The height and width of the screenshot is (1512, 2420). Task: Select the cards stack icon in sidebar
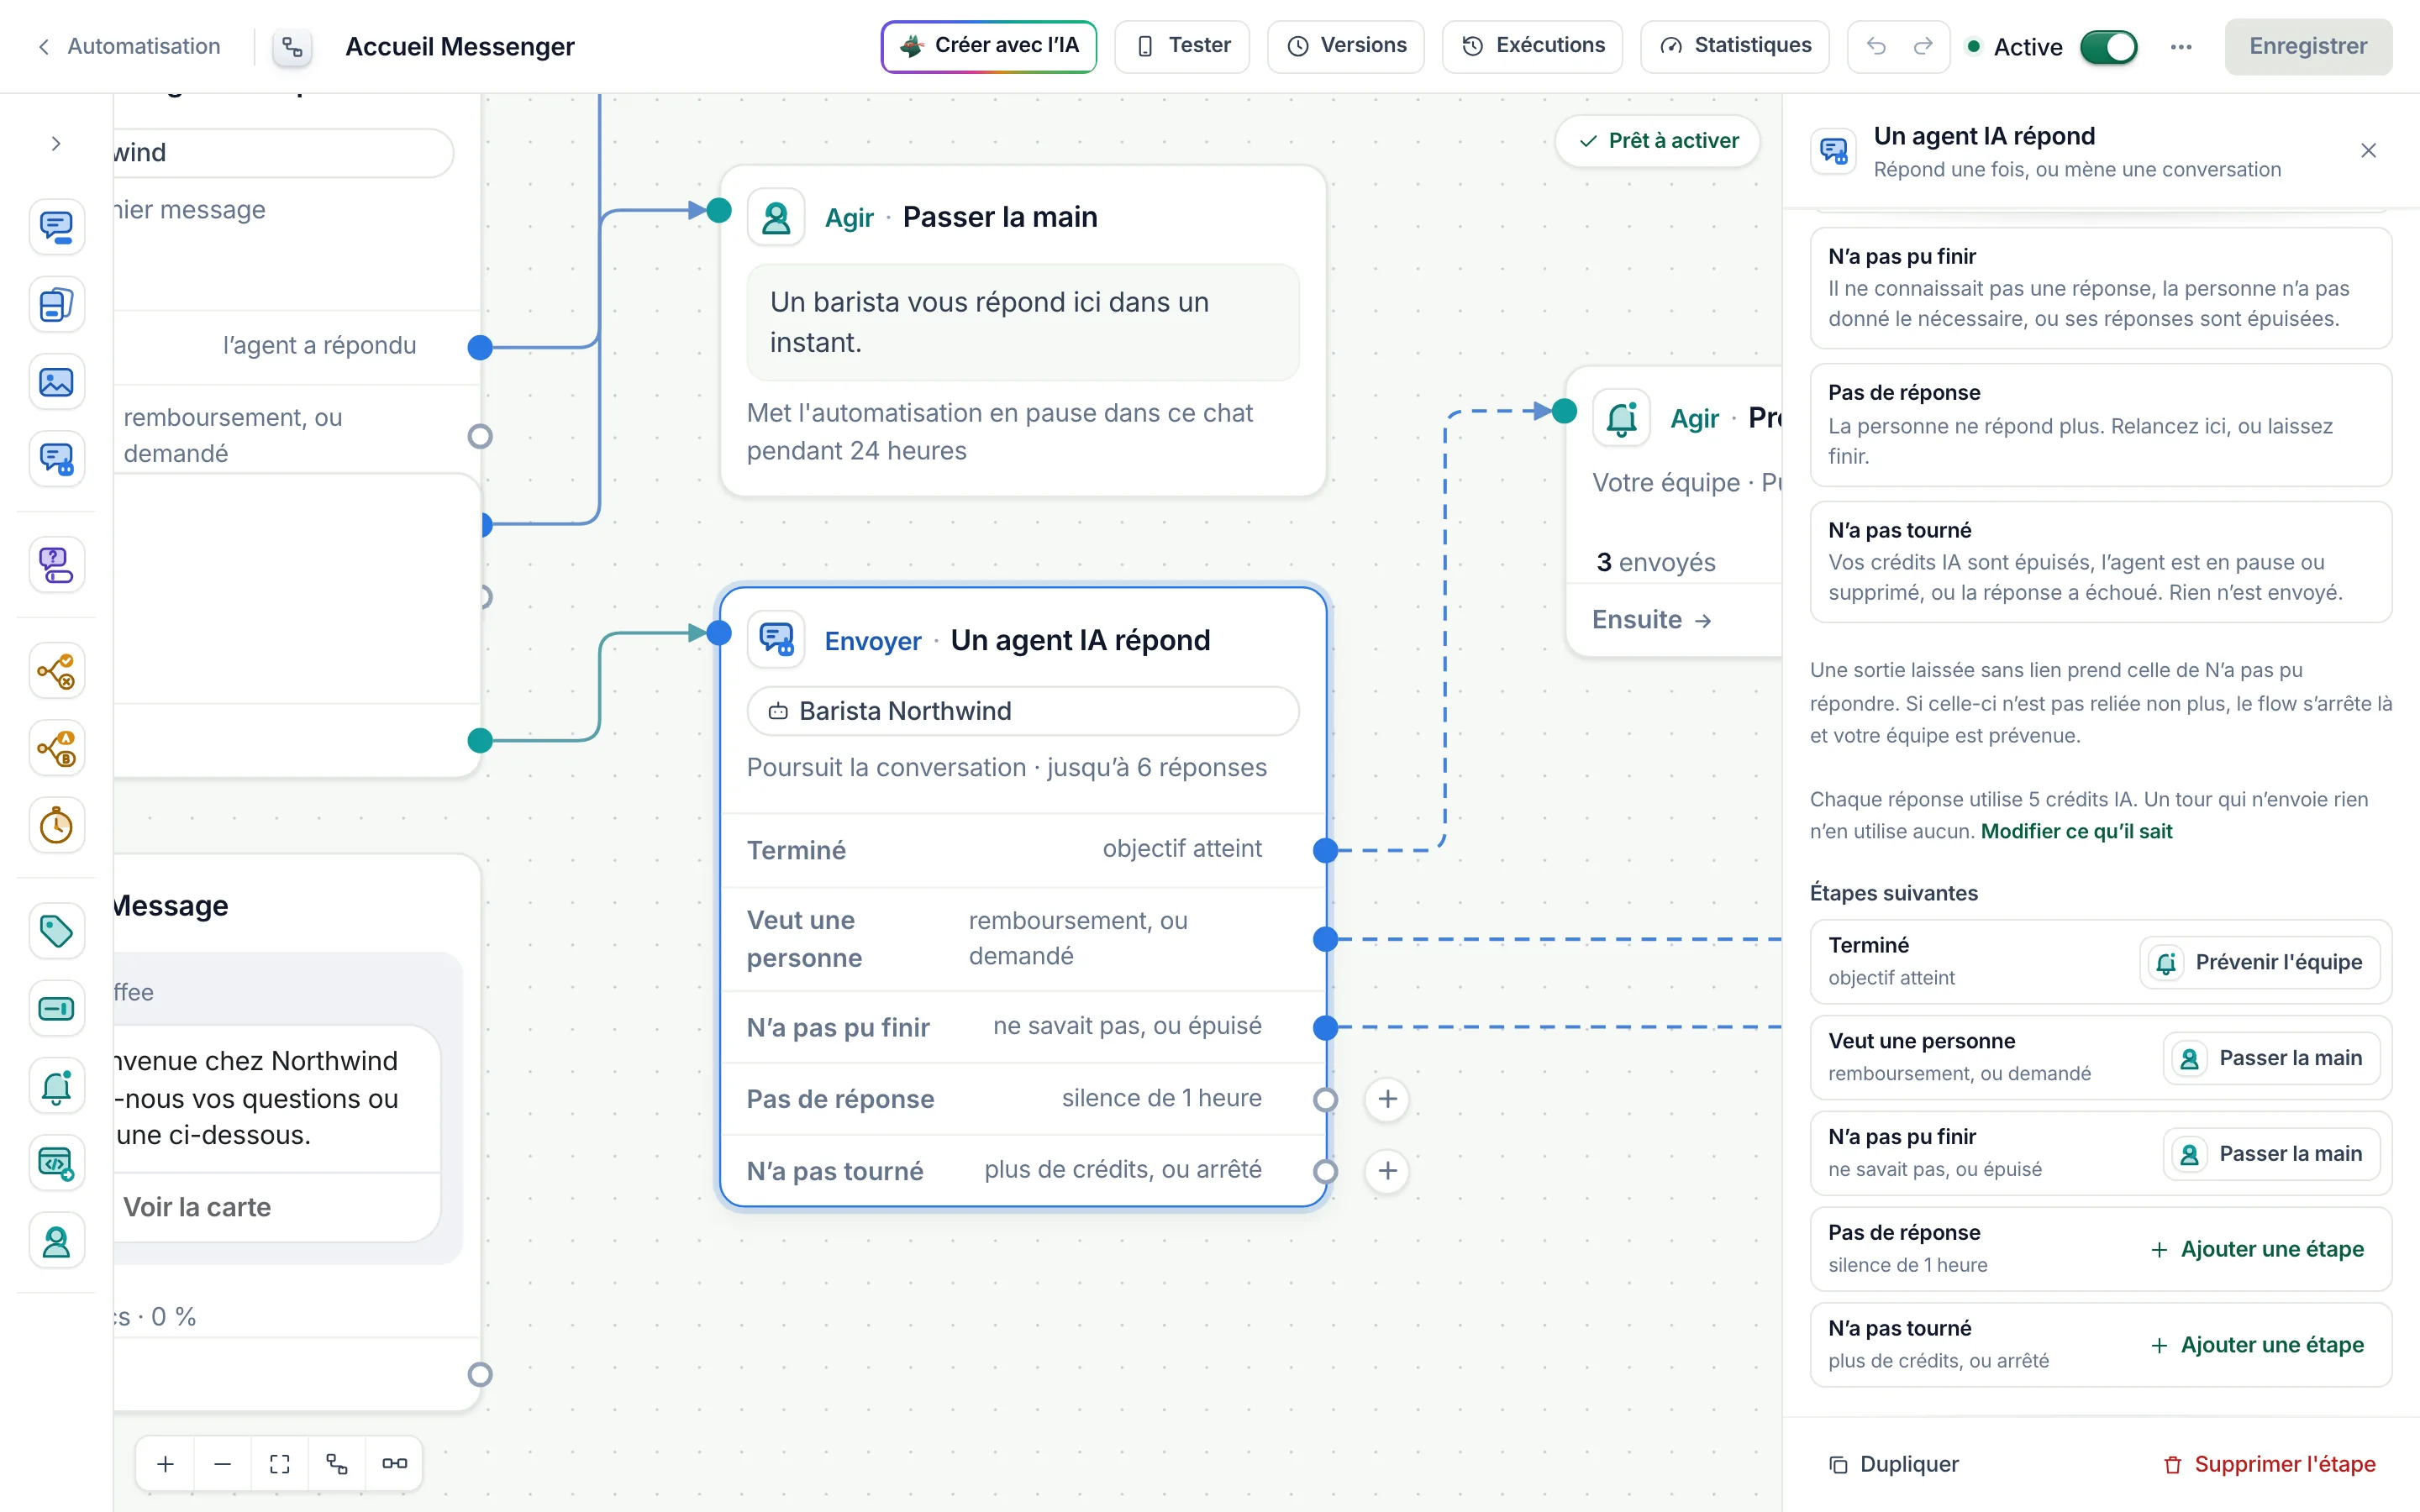(56, 304)
